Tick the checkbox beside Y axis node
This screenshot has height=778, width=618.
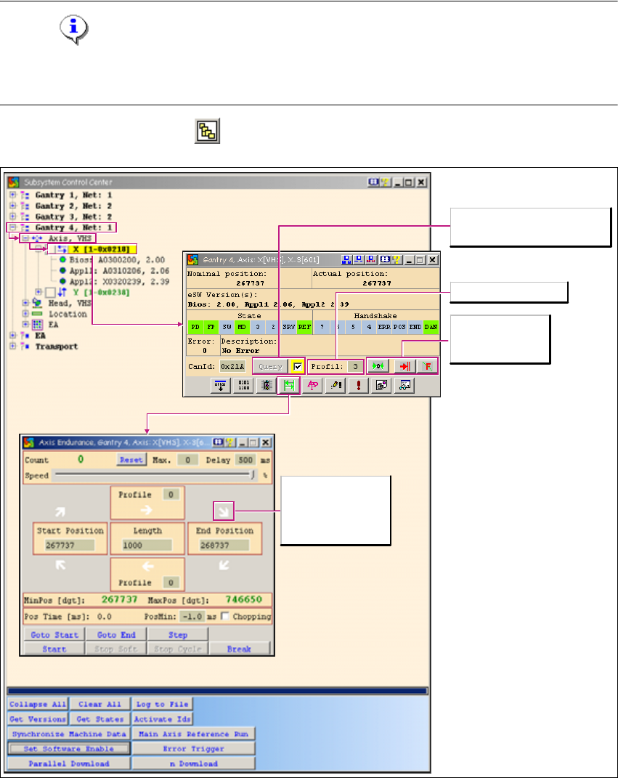click(49, 292)
